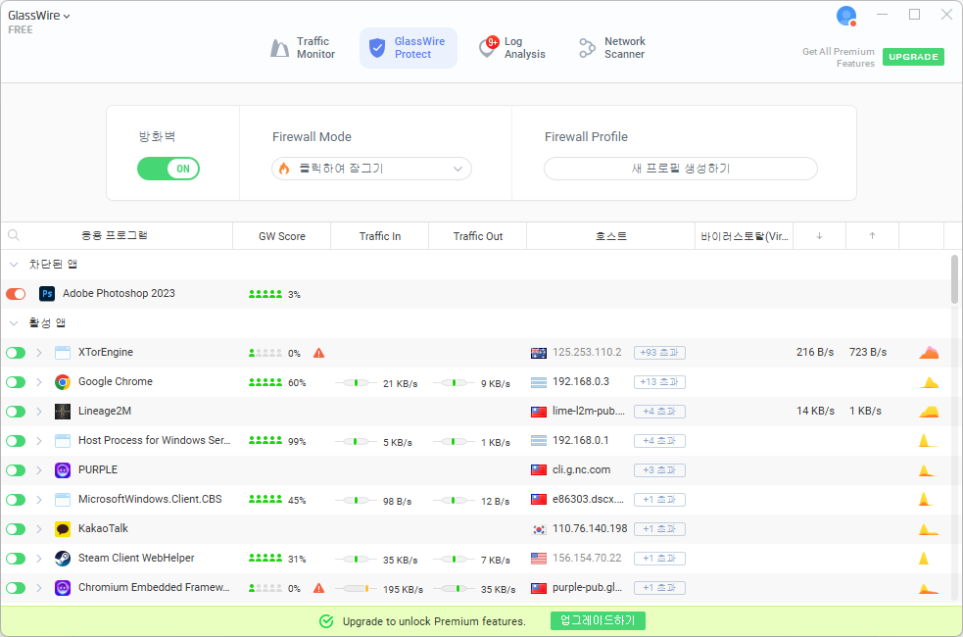The height and width of the screenshot is (637, 963).
Task: Click the KakaoTalk app icon
Action: pyautogui.click(x=63, y=529)
